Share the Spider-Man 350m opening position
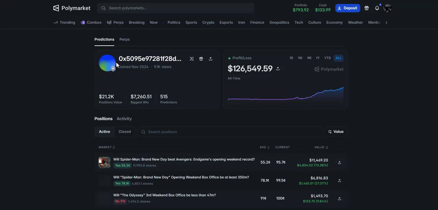The image size is (438, 210). (339, 180)
